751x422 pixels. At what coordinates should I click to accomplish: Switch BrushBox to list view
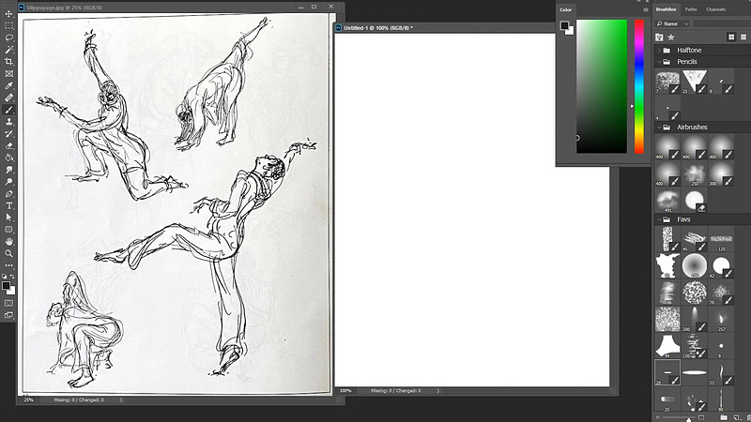(x=743, y=37)
